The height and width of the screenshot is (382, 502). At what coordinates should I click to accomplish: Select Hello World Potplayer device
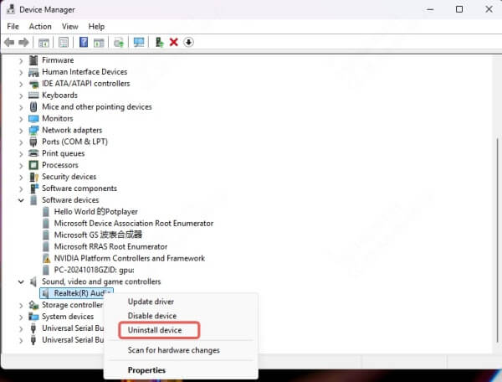pyautogui.click(x=95, y=211)
